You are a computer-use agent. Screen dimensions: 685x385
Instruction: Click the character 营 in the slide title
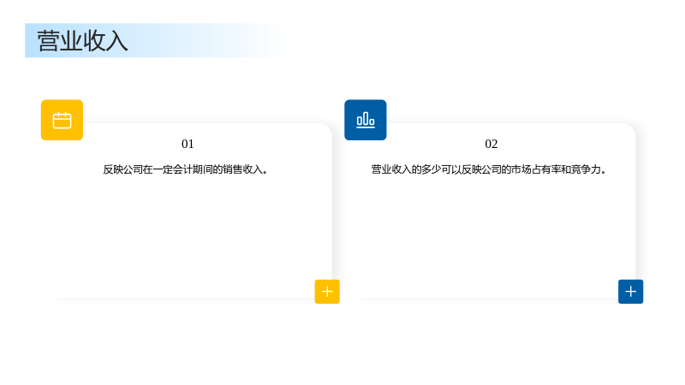48,41
